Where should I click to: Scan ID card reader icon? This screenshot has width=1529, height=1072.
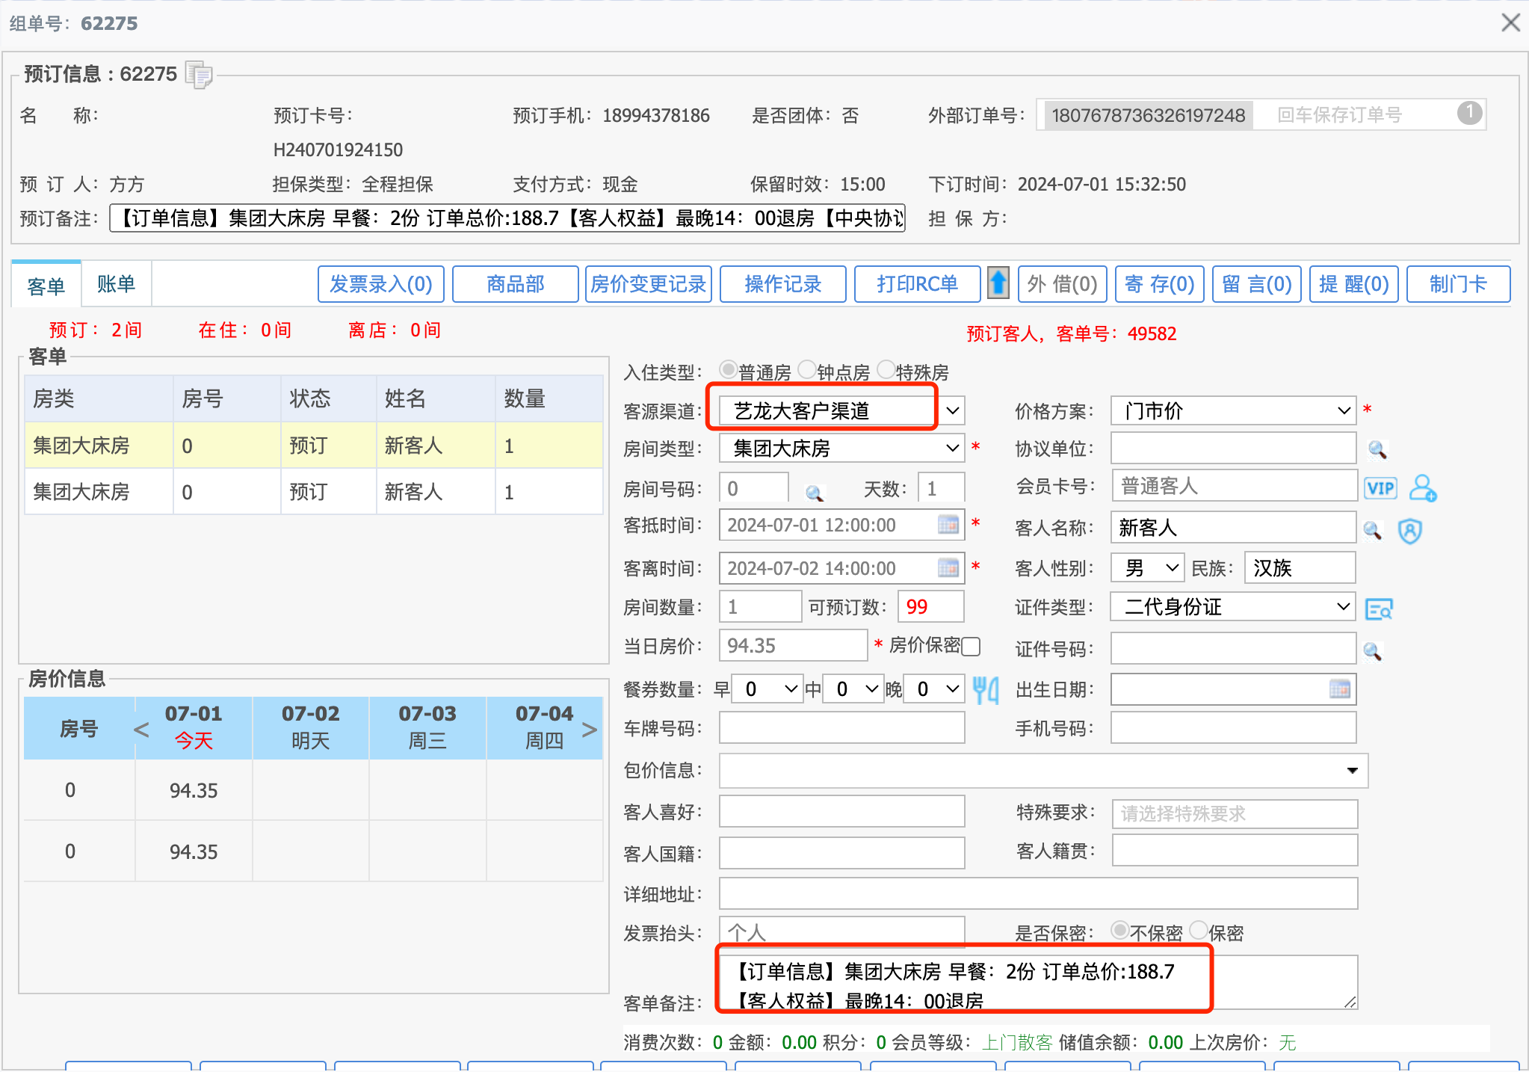(1379, 609)
